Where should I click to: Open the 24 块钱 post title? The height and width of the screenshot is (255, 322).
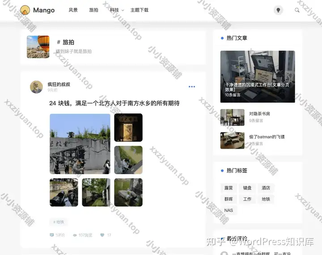[114, 103]
